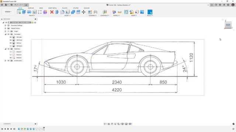Select the Shell tool icon
This screenshot has width=236, height=132.
pyautogui.click(x=68, y=12)
